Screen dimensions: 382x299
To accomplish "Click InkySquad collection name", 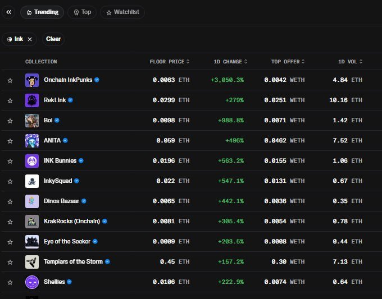I will click(x=58, y=181).
